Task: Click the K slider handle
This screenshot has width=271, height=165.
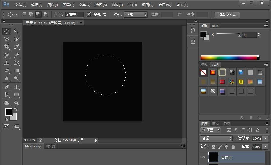Action: pos(239,36)
